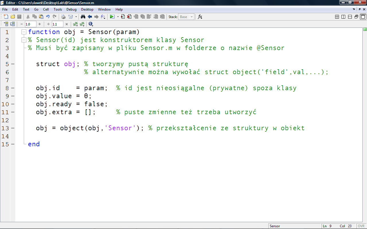
Task: Click the Exit debug mode icon
Action: [x=162, y=17]
